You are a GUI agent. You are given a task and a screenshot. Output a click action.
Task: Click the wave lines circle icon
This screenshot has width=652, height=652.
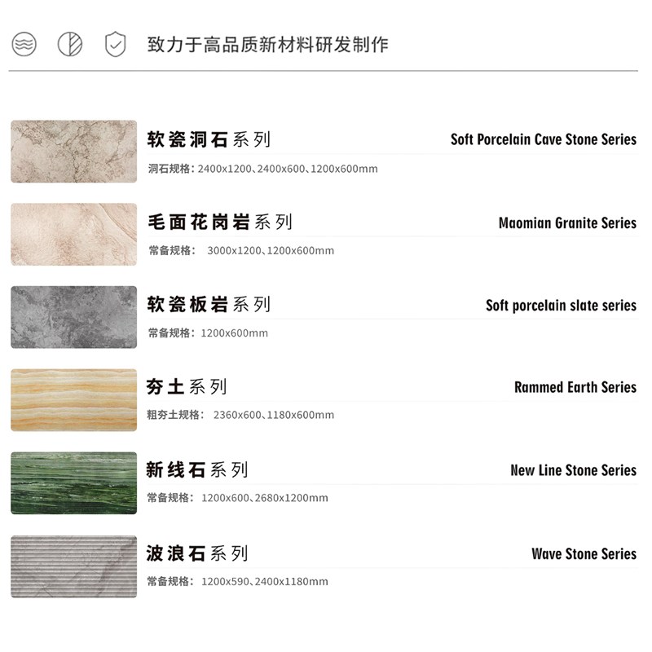click(24, 44)
